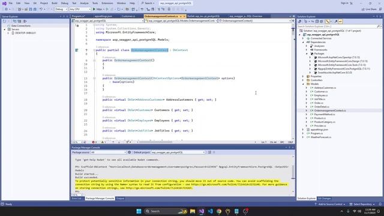Collapse the Models folder

click(x=303, y=84)
